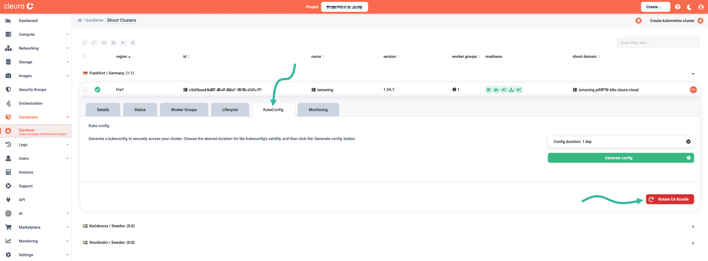Click the green checkmark status of Fra1
This screenshot has width=708, height=261.
[97, 89]
